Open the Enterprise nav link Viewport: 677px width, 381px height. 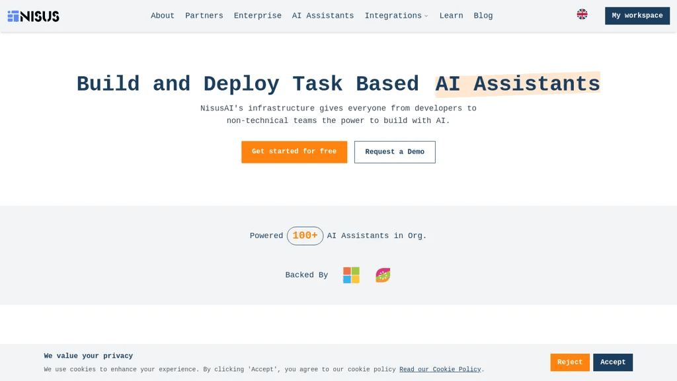pyautogui.click(x=258, y=16)
